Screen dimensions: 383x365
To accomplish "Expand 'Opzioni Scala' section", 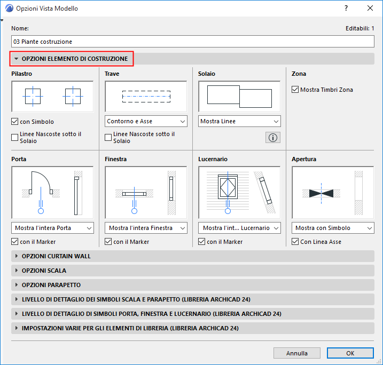I will 193,271.
